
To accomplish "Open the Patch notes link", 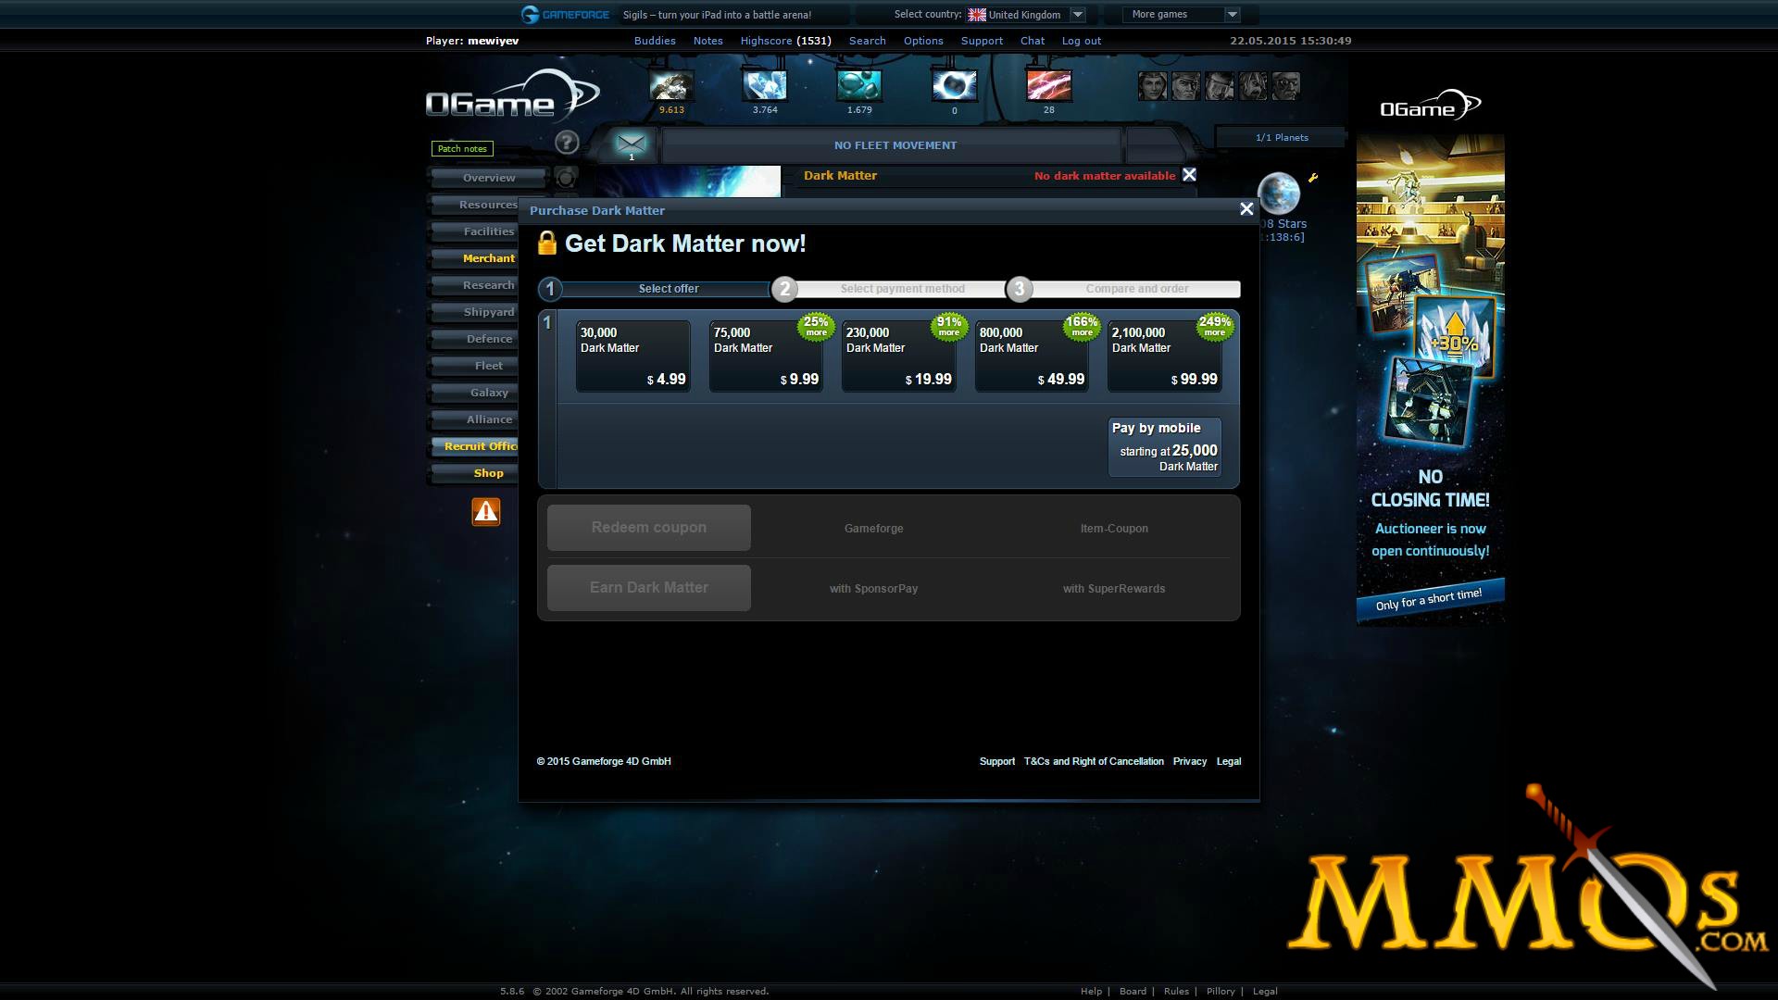I will (462, 149).
